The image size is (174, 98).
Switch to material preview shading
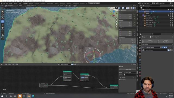click(133, 8)
